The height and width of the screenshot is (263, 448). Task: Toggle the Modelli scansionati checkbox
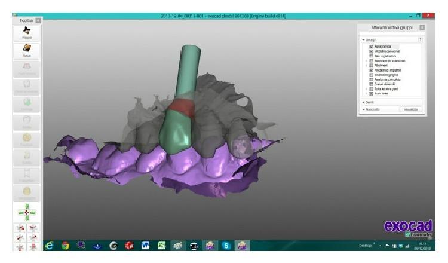[371, 51]
